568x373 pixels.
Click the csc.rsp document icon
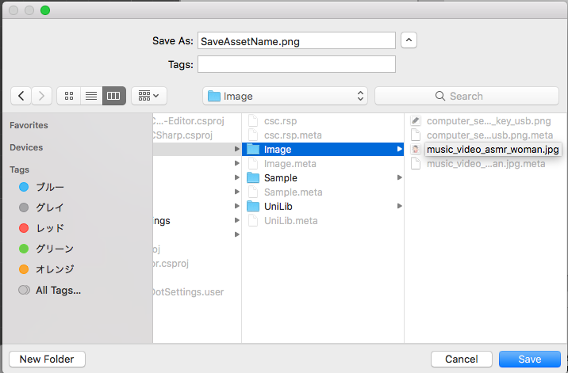click(x=253, y=121)
